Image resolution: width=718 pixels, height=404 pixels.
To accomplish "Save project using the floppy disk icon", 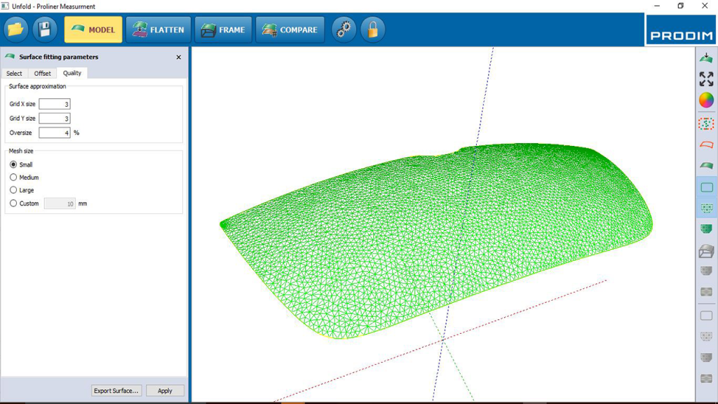I will pos(45,29).
